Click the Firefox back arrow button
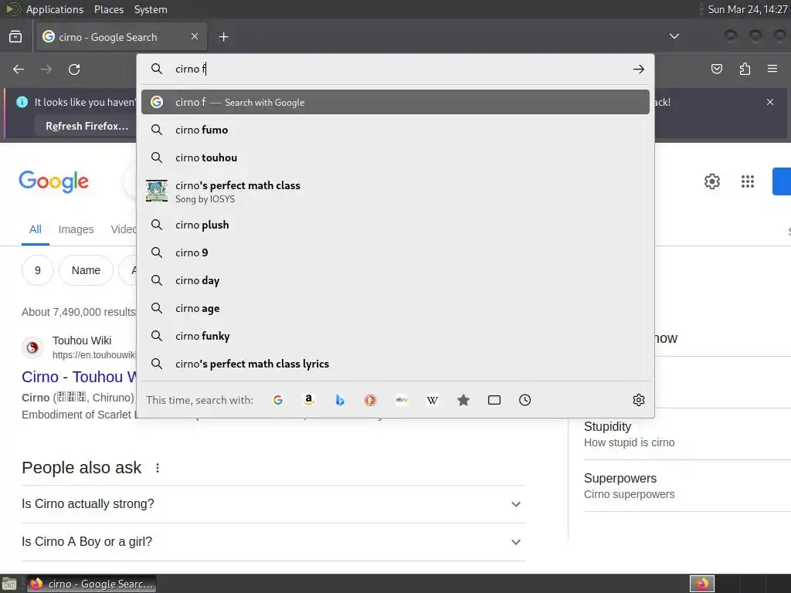Viewport: 791px width, 593px height. click(x=19, y=69)
